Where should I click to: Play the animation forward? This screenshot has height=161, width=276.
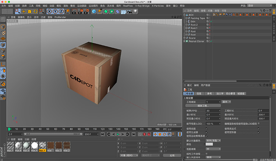click(x=118, y=134)
